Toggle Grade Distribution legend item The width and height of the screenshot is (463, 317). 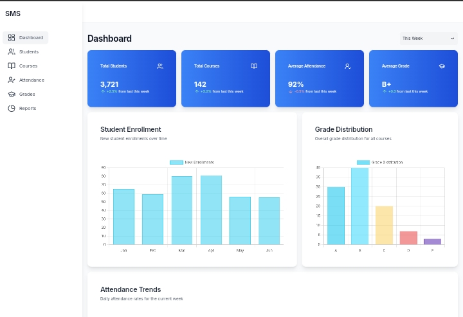[379, 162]
